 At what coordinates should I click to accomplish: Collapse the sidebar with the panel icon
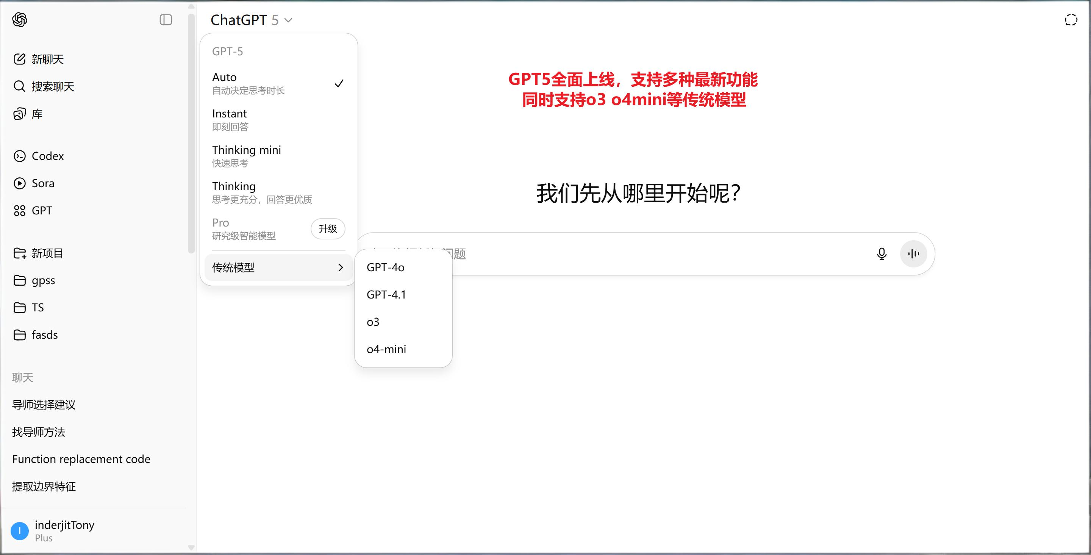coord(166,19)
